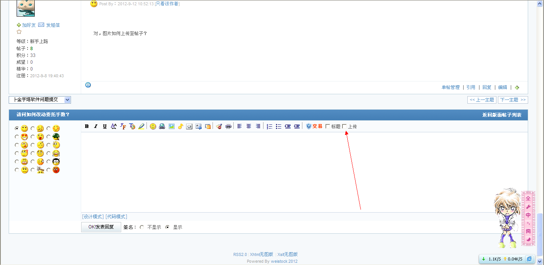
Task: Click the green up arrow next to 编辑
Action: 517,87
